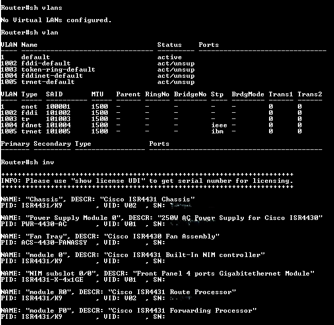The image size is (334, 325).
Task: Select 'trnet-default' VLAN name
Action: [x=48, y=82]
